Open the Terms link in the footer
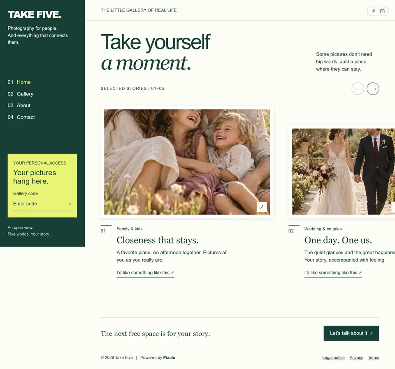 click(373, 357)
